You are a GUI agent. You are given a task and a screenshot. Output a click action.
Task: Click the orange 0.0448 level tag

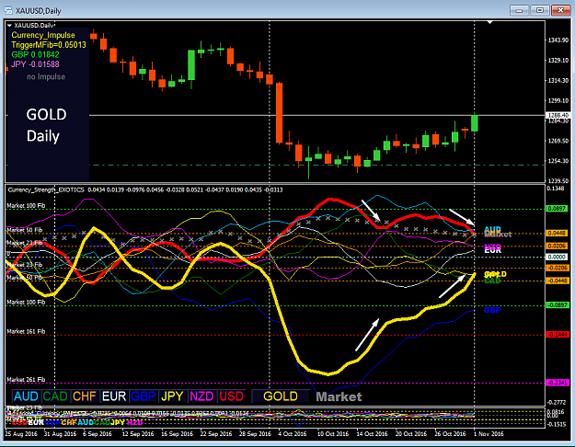[x=557, y=234]
